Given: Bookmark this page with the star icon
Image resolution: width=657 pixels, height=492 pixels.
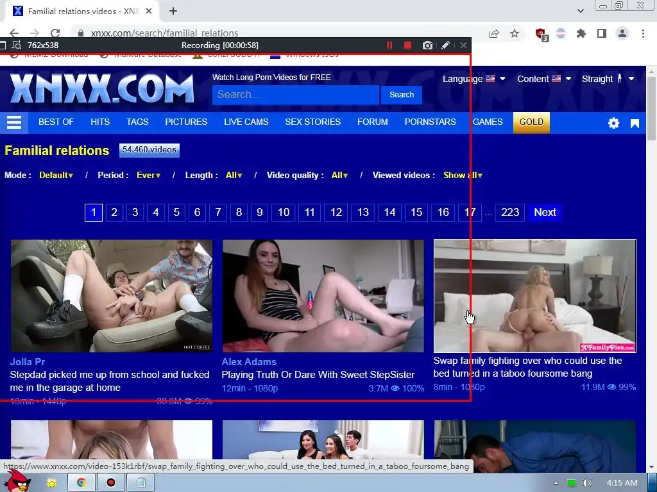Looking at the screenshot, I should [515, 33].
